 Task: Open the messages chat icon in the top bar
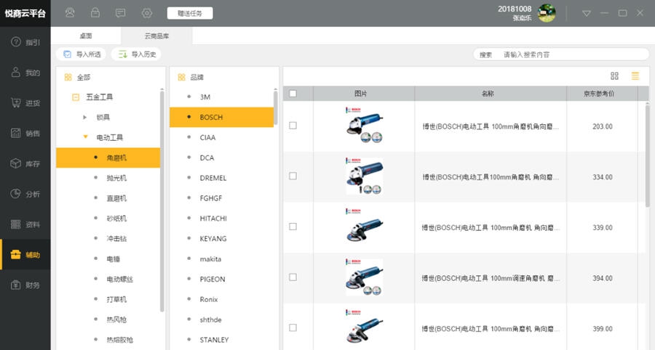121,13
